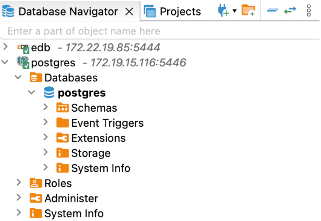This screenshot has width=321, height=221.
Task: Open the view menu three-dots icon
Action: (x=309, y=11)
